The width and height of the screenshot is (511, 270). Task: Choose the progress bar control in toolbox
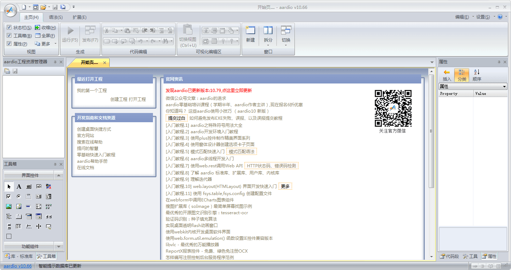pyautogui.click(x=29, y=206)
